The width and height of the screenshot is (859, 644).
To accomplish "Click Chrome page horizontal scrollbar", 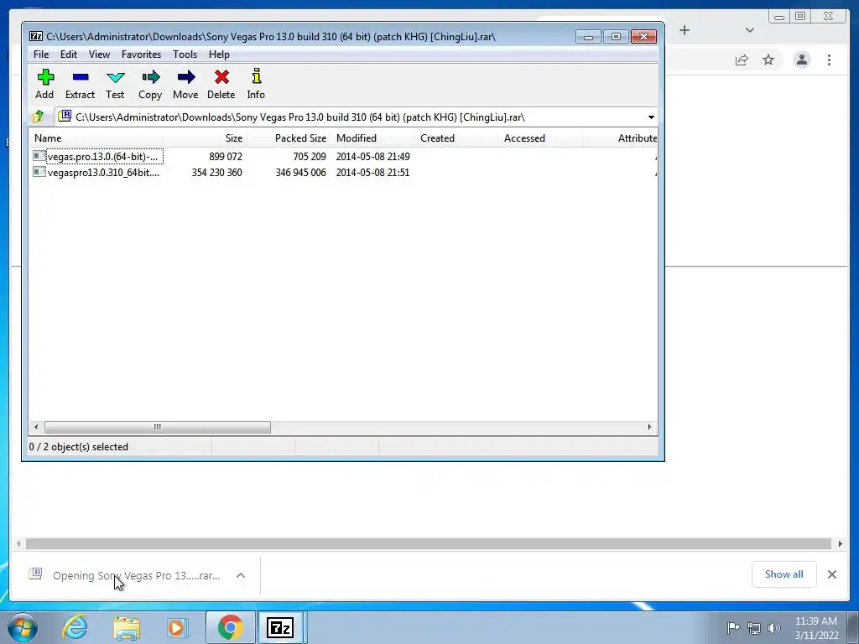I will [x=429, y=543].
